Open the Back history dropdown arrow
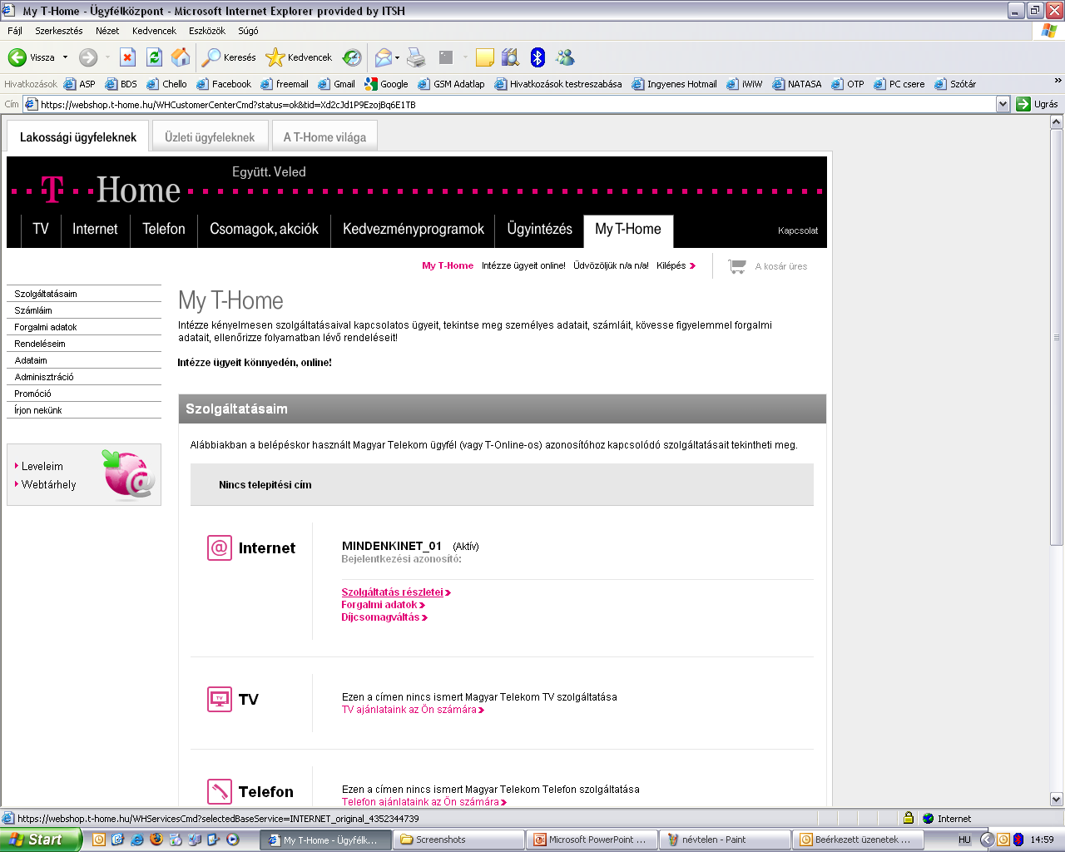 (x=65, y=57)
